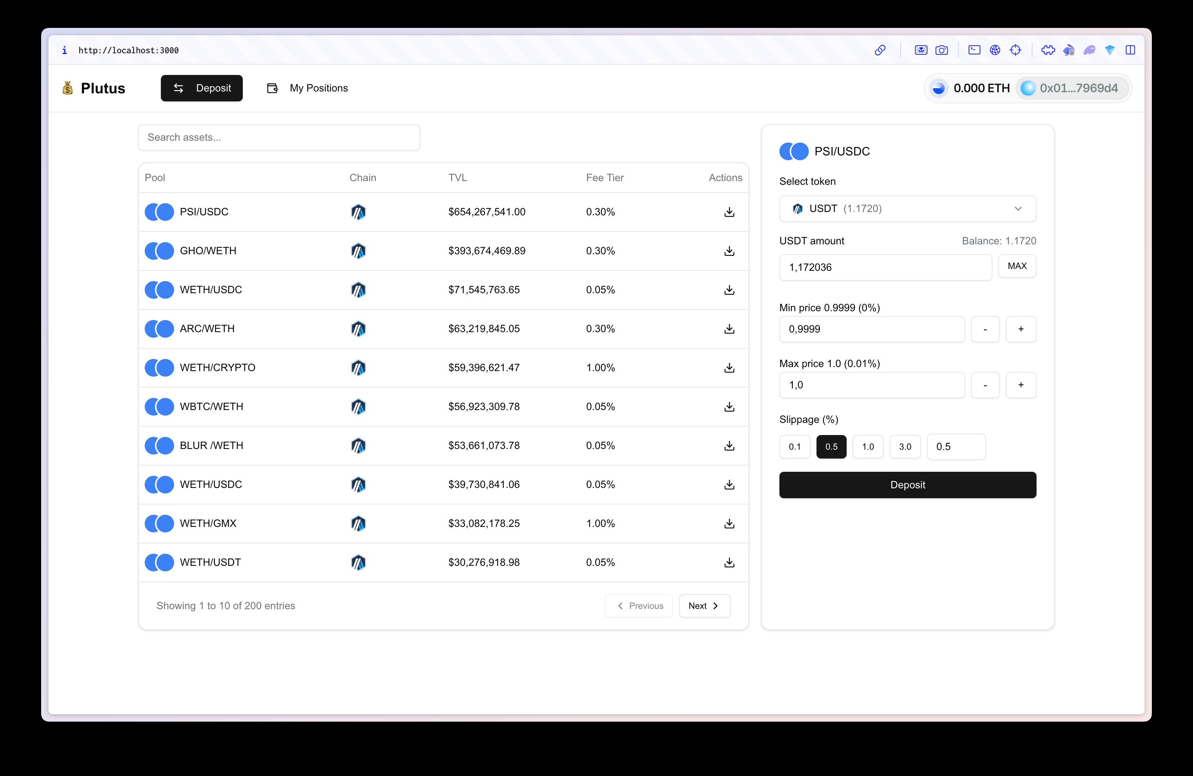This screenshot has width=1193, height=776.
Task: Click the camera screenshot icon
Action: click(942, 50)
